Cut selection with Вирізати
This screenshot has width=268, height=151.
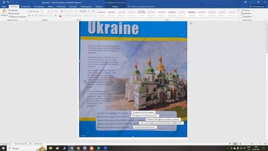point(13,10)
